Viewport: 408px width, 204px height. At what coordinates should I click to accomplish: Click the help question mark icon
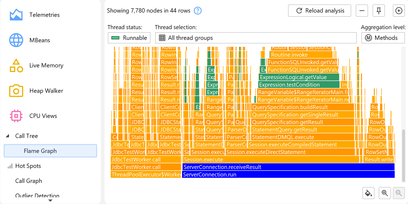[198, 11]
